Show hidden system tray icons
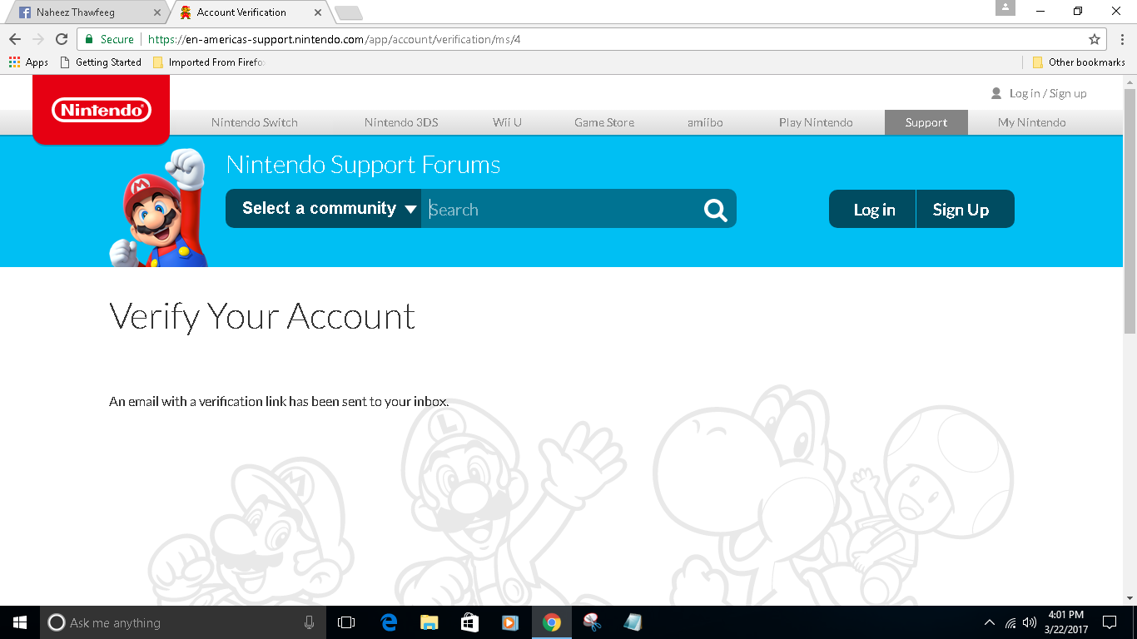The width and height of the screenshot is (1137, 639). click(x=989, y=622)
